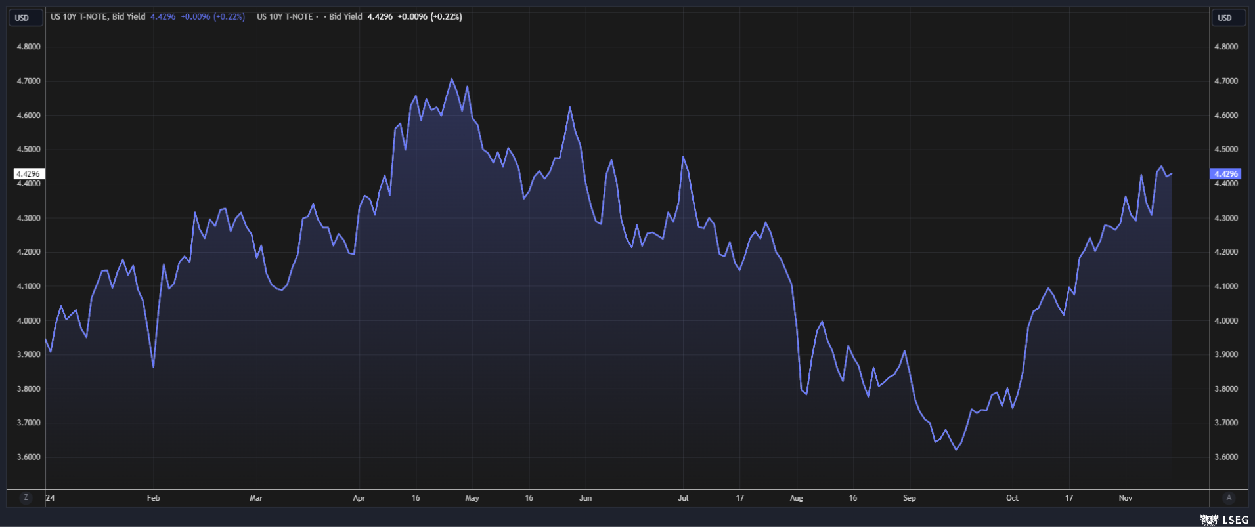
Task: Click the 4.8000 level on right price scale
Action: [1226, 47]
